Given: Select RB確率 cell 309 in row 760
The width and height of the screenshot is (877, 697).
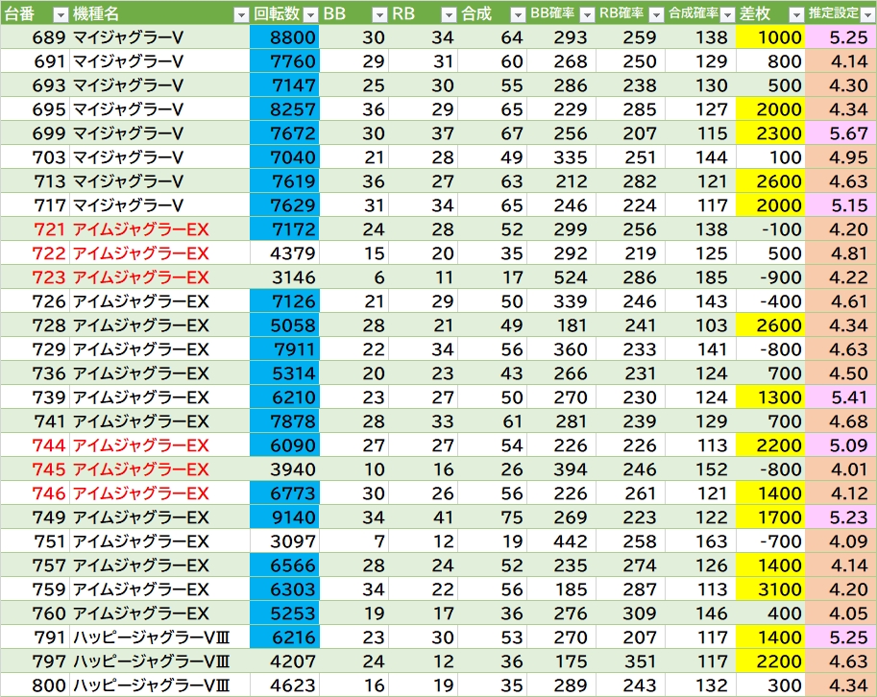Looking at the screenshot, I should 630,613.
